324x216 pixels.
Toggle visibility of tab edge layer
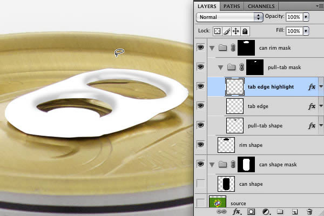click(200, 106)
